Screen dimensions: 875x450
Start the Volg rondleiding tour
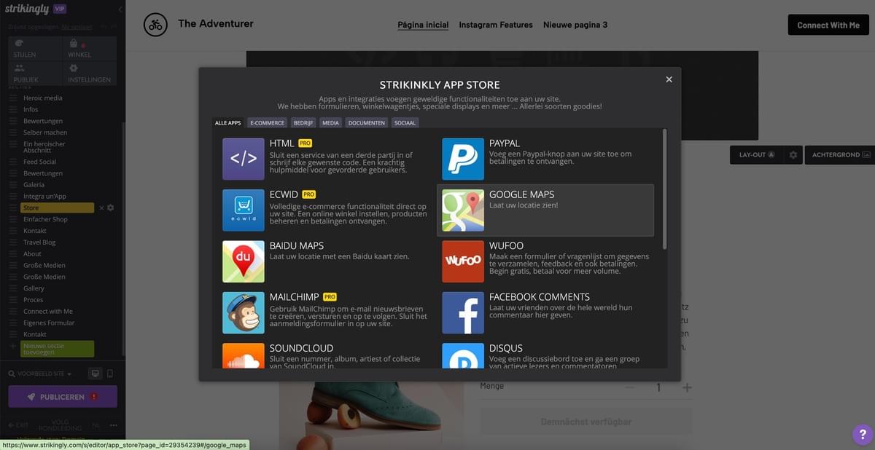coord(60,425)
